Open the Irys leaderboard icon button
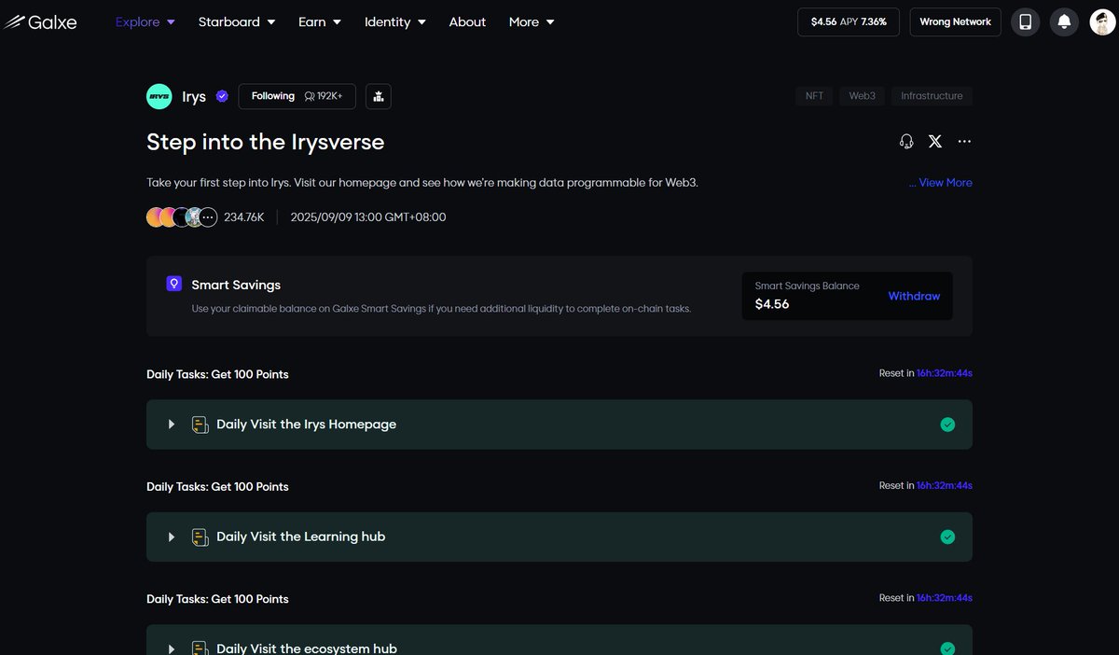 (379, 96)
